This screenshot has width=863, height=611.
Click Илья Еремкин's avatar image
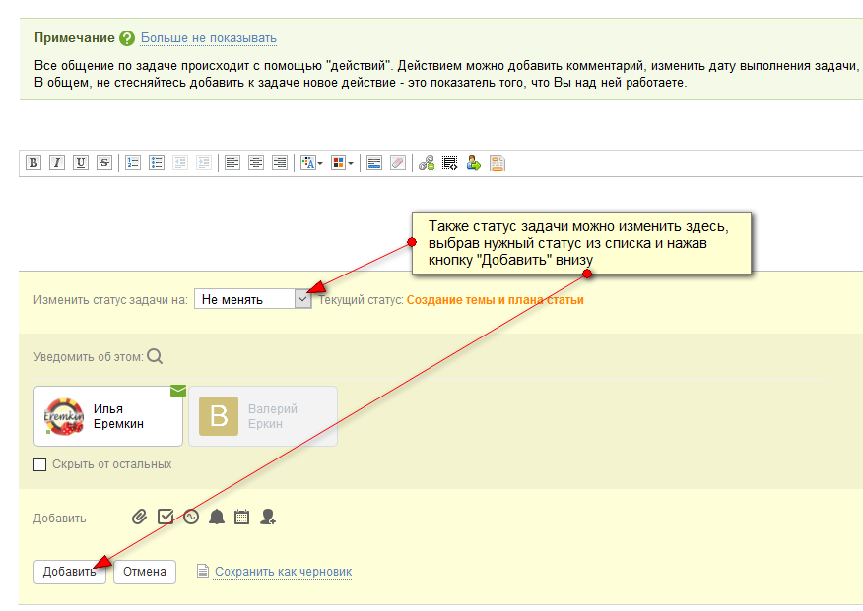64,417
